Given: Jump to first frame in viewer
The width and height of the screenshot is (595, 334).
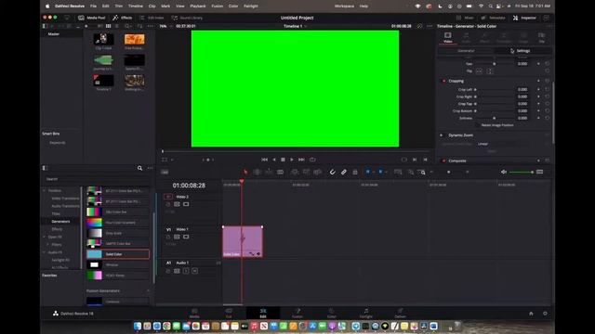Looking at the screenshot, I should (x=264, y=160).
